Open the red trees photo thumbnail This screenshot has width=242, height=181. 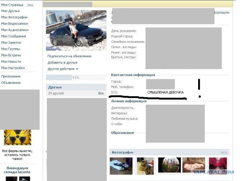click(218, 166)
